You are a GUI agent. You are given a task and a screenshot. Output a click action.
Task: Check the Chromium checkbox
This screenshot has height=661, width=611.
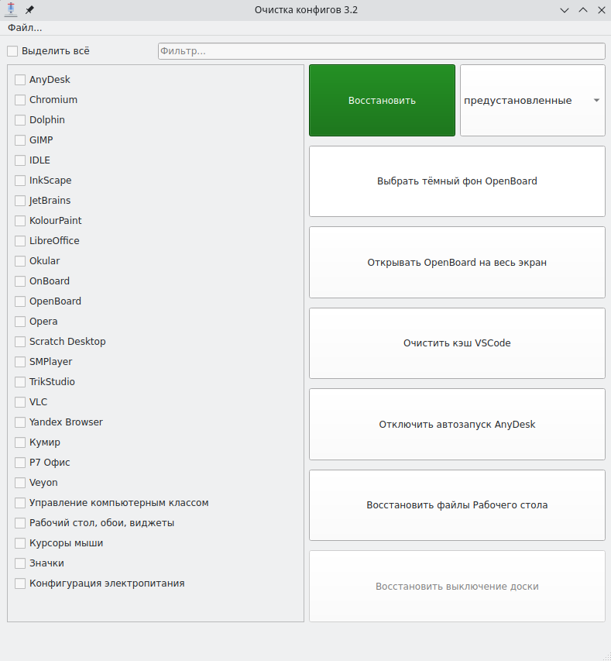click(20, 100)
